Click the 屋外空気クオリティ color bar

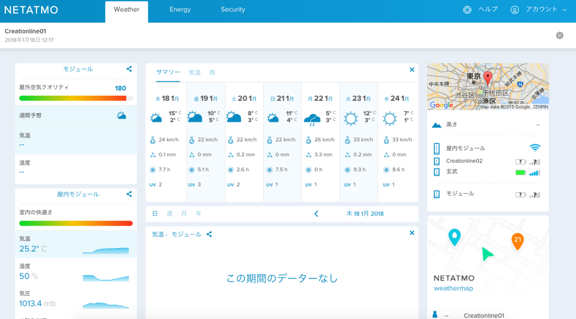pyautogui.click(x=76, y=98)
